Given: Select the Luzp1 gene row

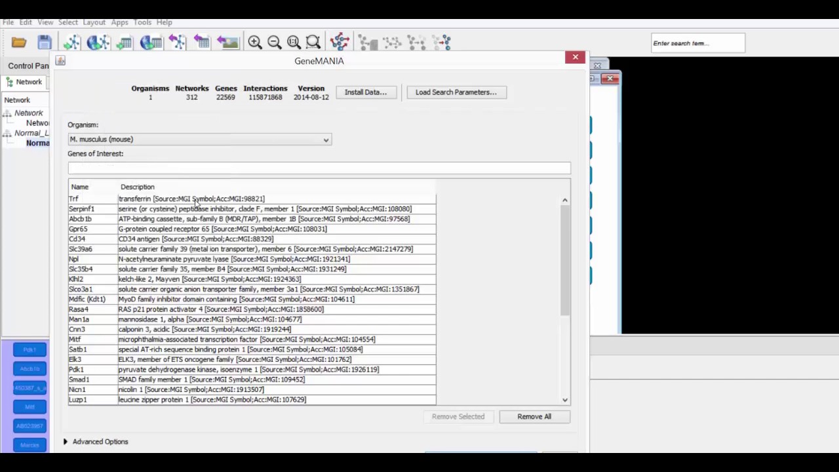Looking at the screenshot, I should [x=252, y=400].
